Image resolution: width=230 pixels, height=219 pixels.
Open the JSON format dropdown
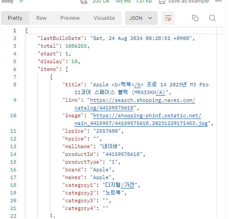pos(141,18)
